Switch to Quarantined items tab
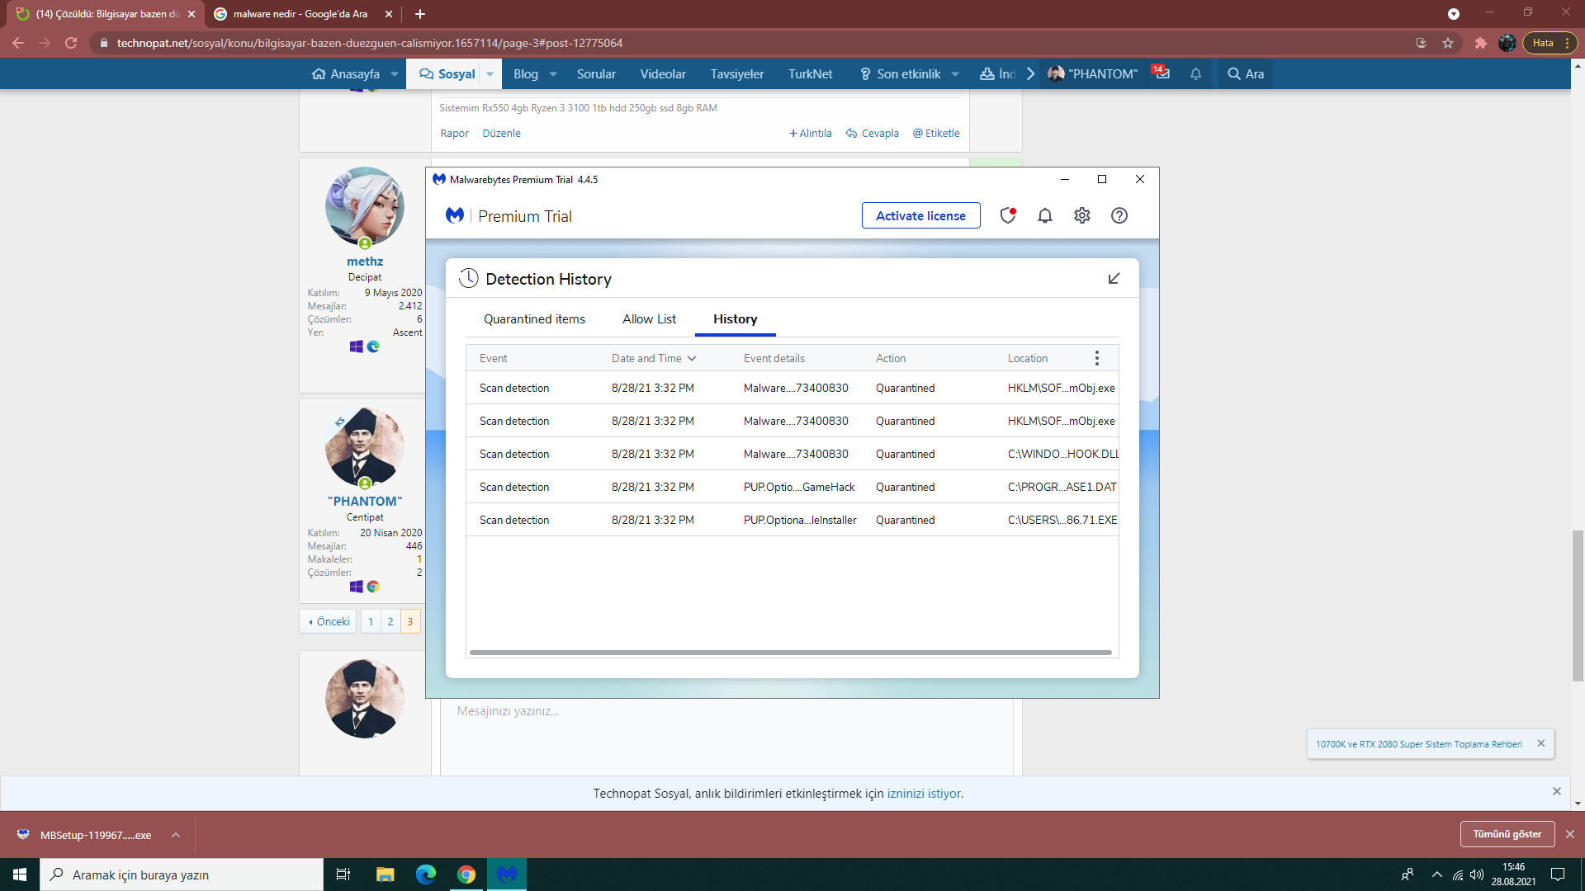Image resolution: width=1585 pixels, height=891 pixels. 534,319
